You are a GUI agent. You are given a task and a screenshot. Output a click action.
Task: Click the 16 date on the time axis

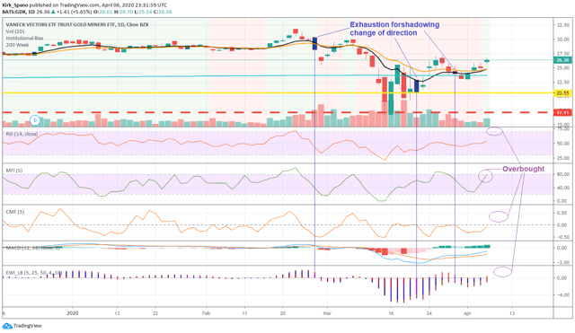pos(391,313)
